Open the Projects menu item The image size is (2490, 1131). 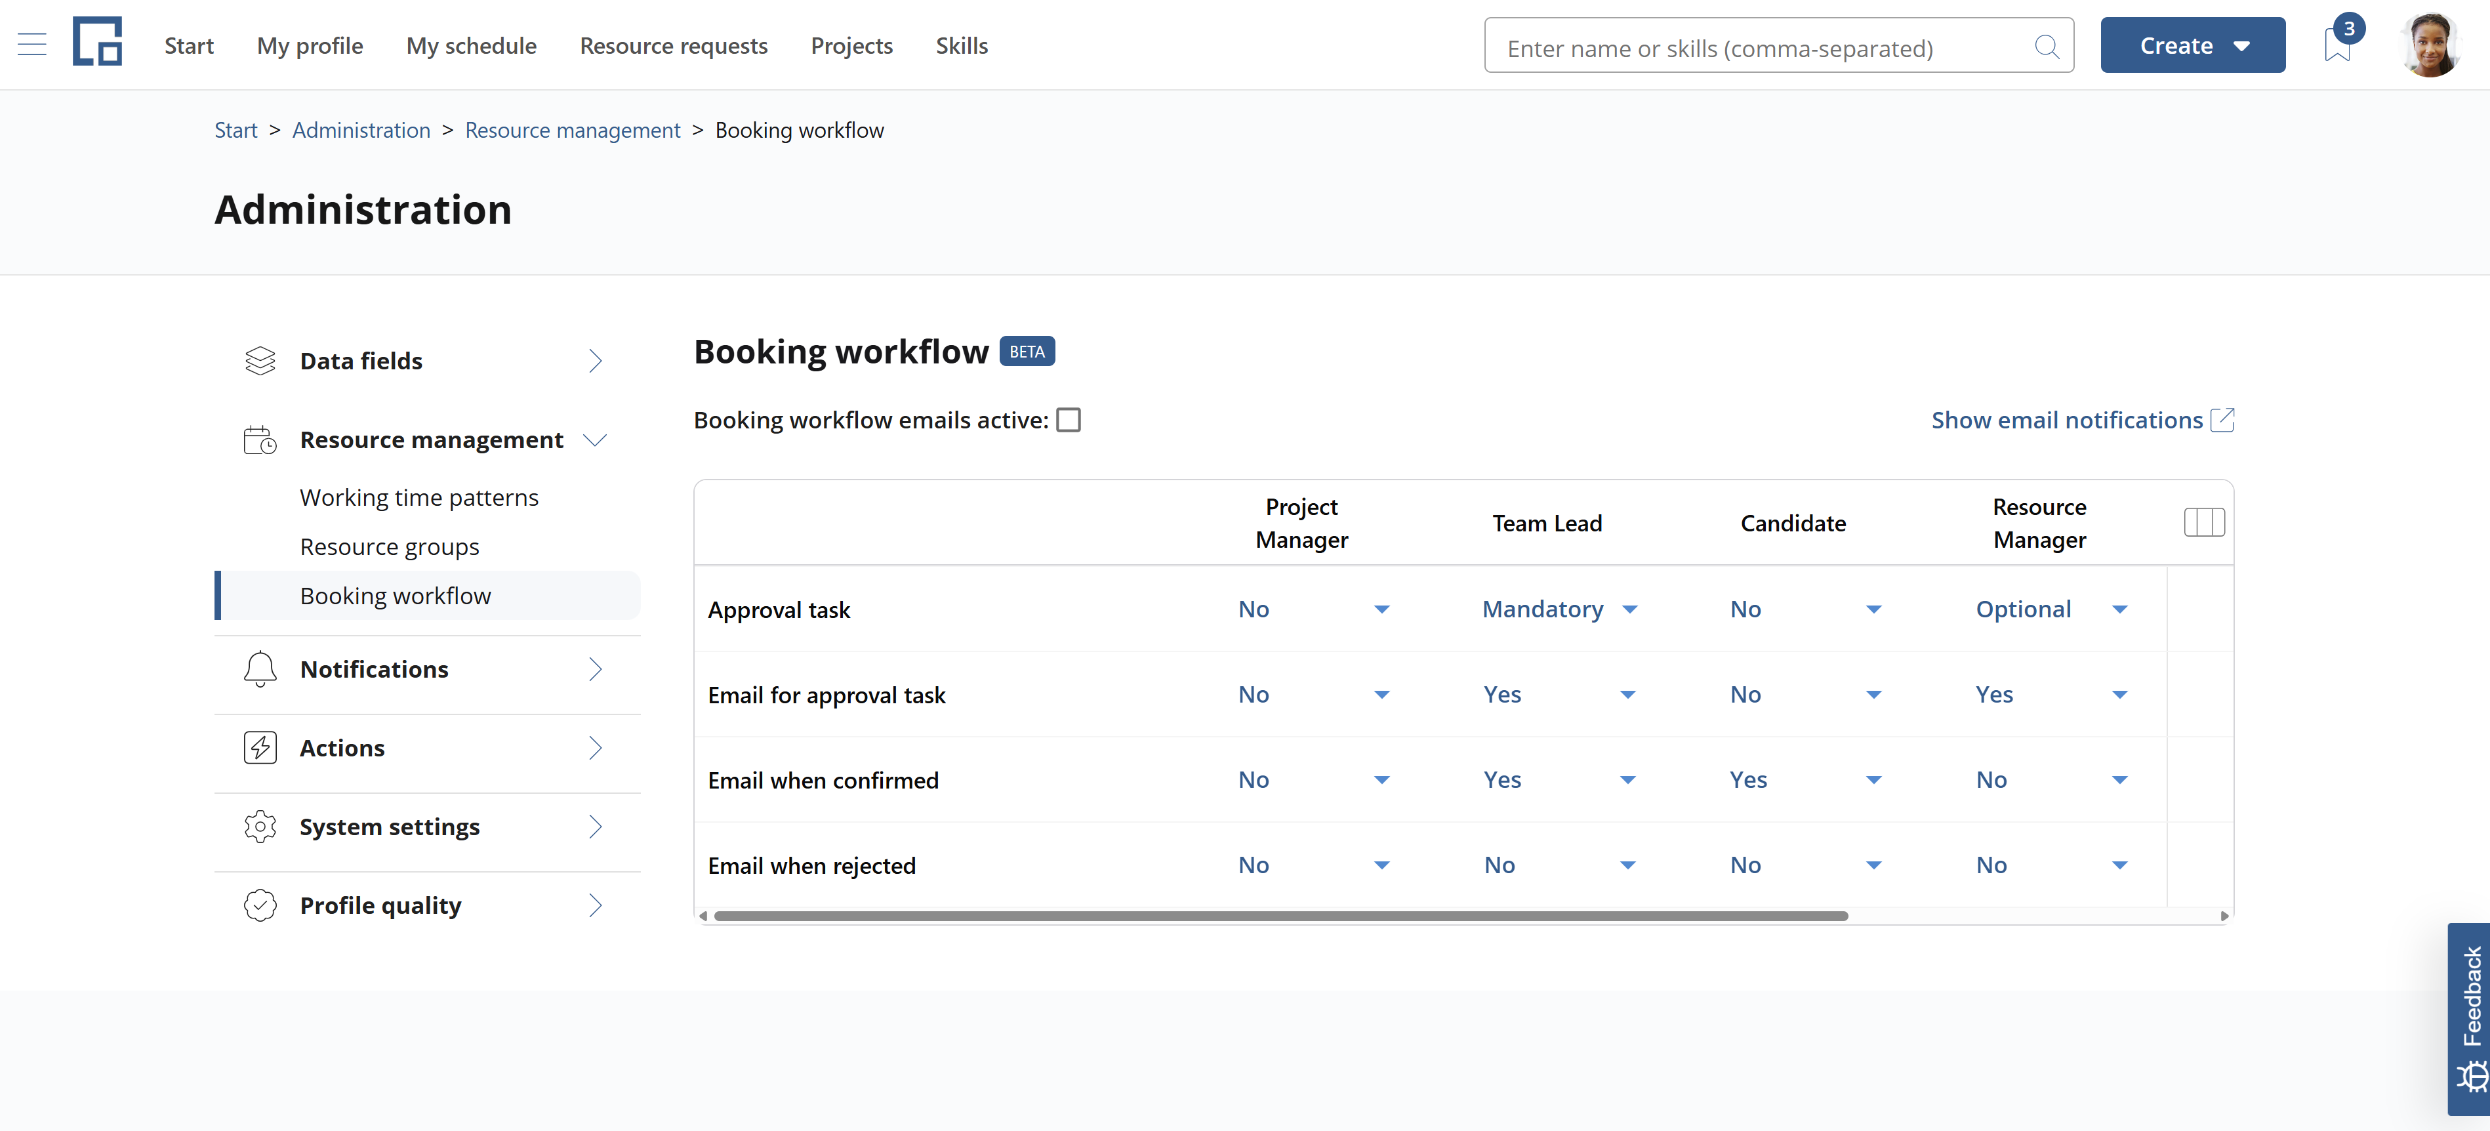point(851,45)
